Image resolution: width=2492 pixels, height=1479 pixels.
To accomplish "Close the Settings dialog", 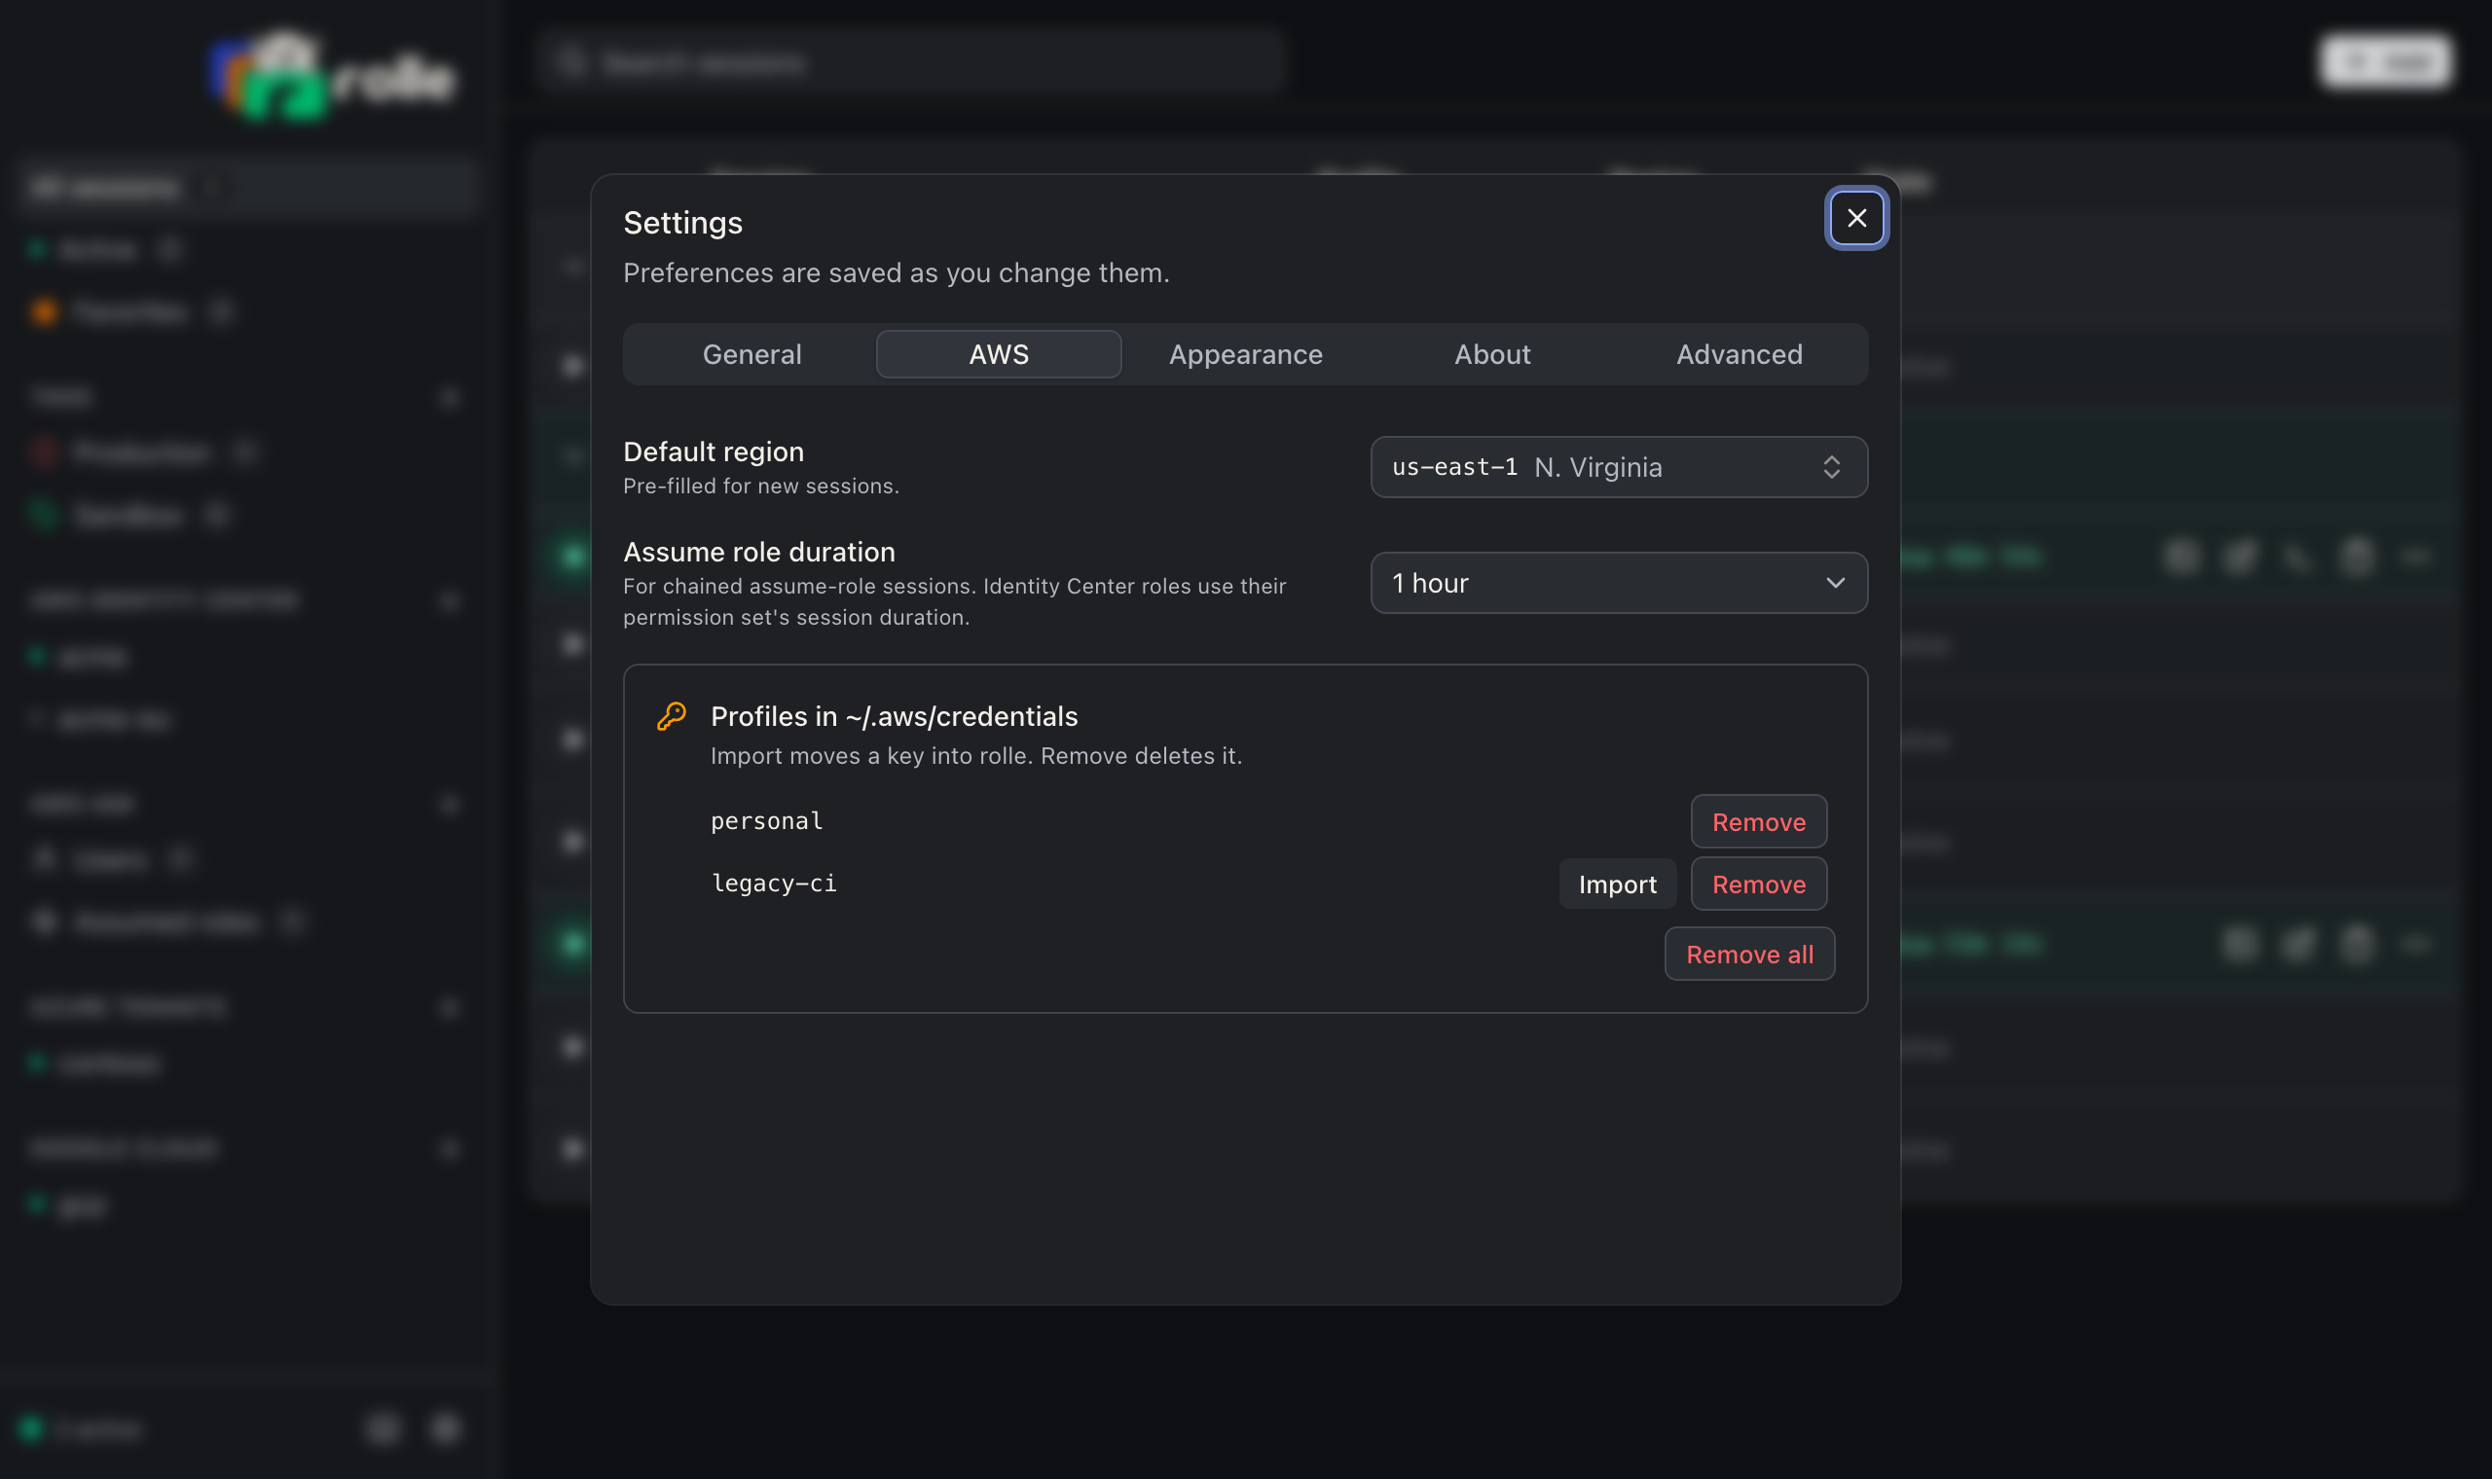I will tap(1856, 218).
